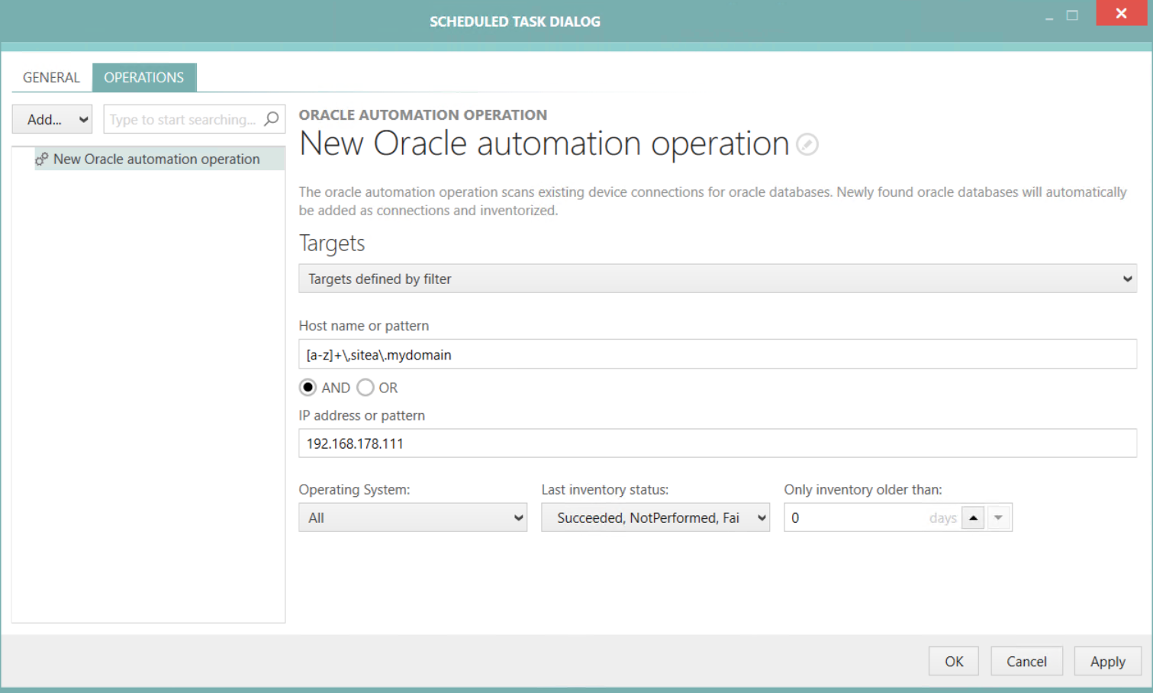This screenshot has width=1153, height=693.
Task: Select the AND radio button
Action: point(307,387)
